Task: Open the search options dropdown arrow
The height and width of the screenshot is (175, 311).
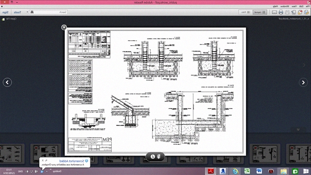Action: point(27,12)
